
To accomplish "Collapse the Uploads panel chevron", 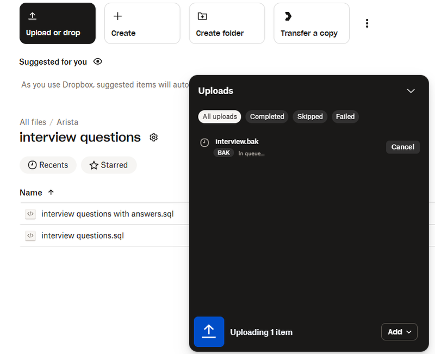I will click(x=411, y=91).
